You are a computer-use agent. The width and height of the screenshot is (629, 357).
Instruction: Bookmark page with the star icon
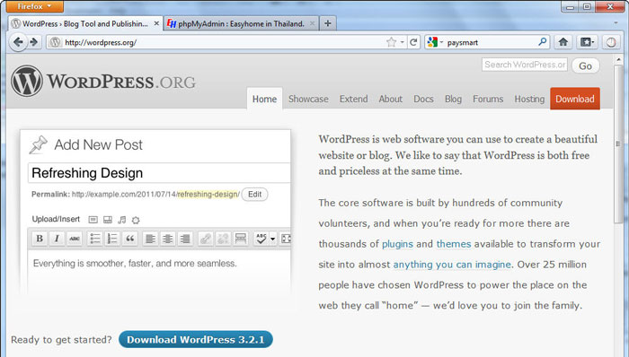(x=391, y=42)
